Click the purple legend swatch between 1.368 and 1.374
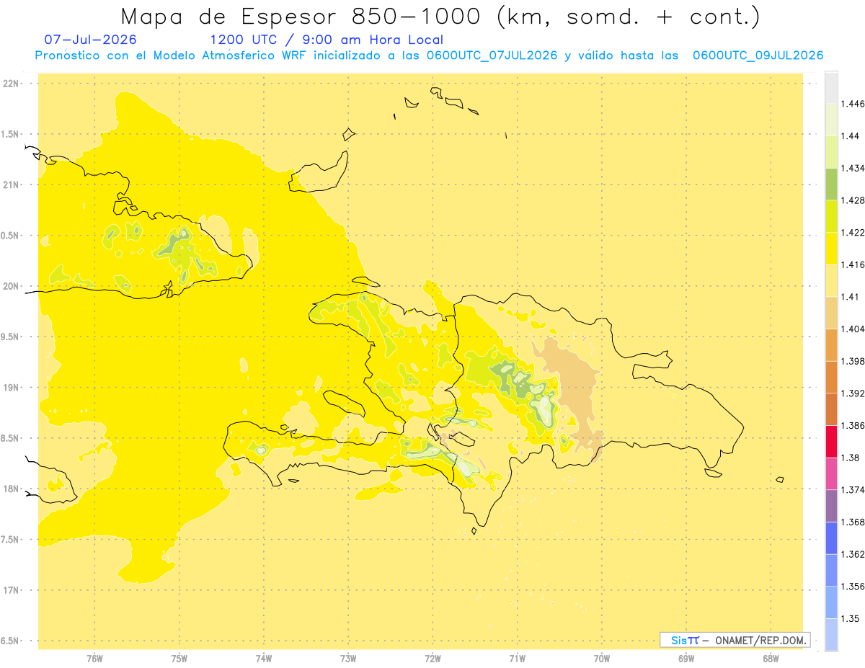The width and height of the screenshot is (865, 668). (831, 505)
